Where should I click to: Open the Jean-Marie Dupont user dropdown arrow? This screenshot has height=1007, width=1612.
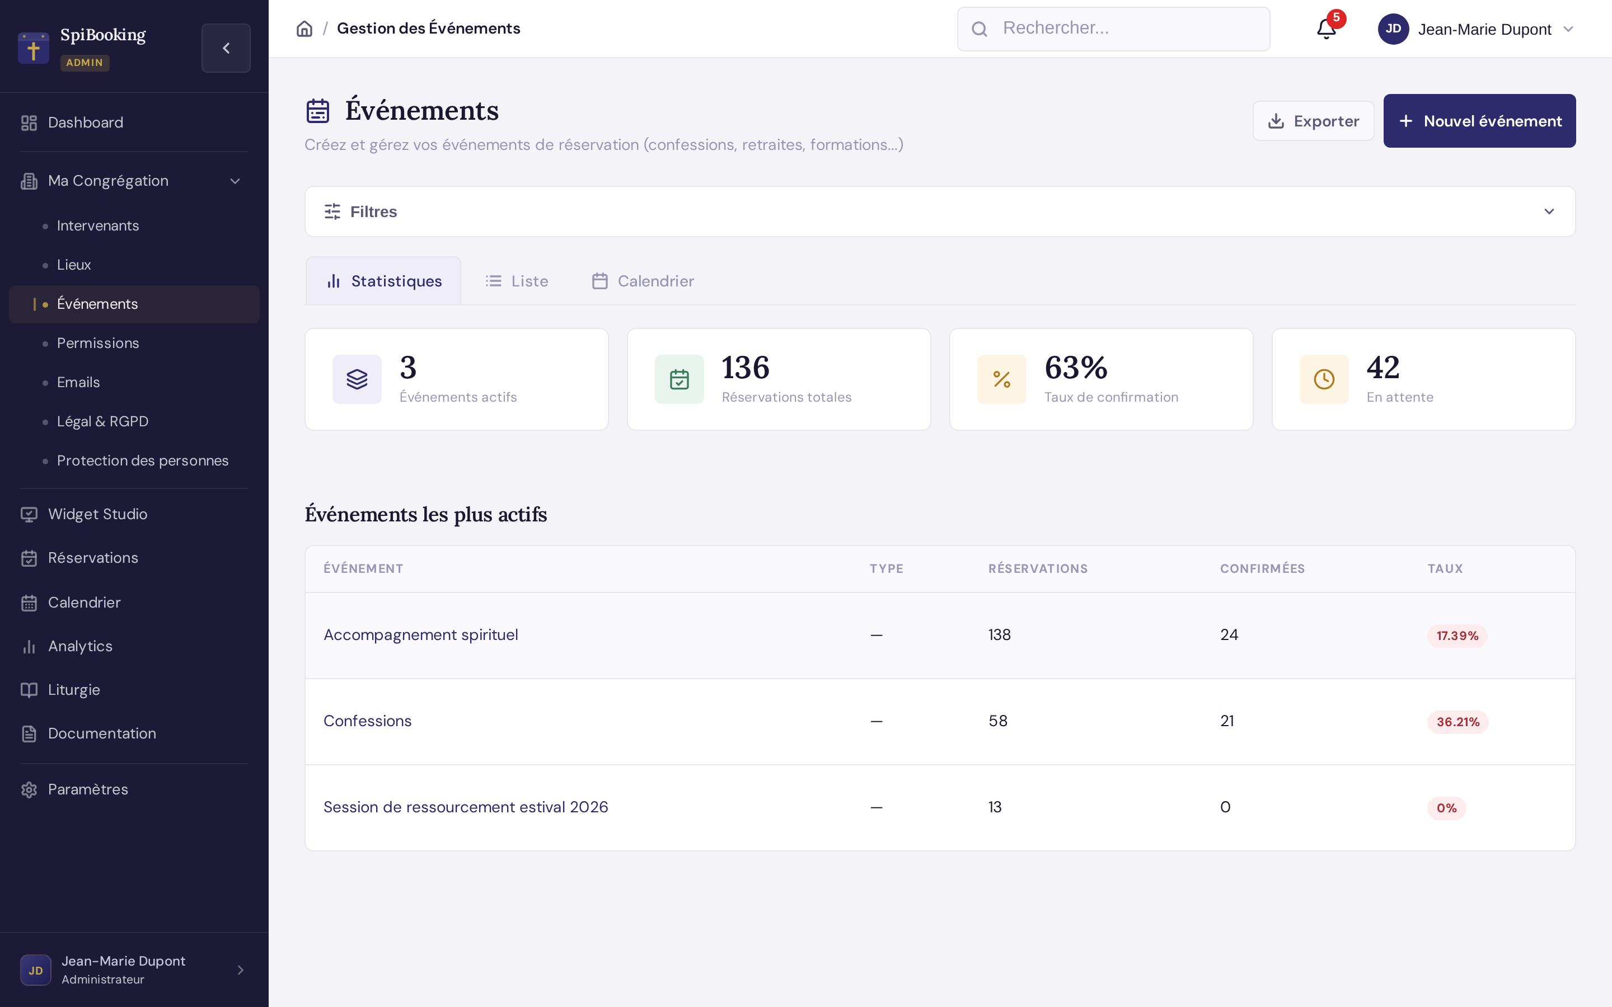tap(1568, 29)
